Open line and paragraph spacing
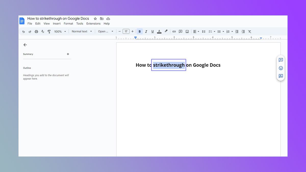306x172 pixels. (203, 32)
